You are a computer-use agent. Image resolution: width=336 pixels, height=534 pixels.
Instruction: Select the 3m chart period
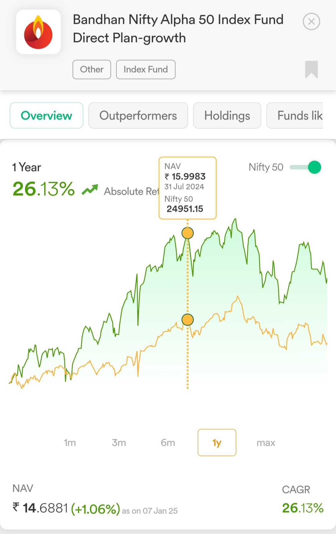(119, 442)
